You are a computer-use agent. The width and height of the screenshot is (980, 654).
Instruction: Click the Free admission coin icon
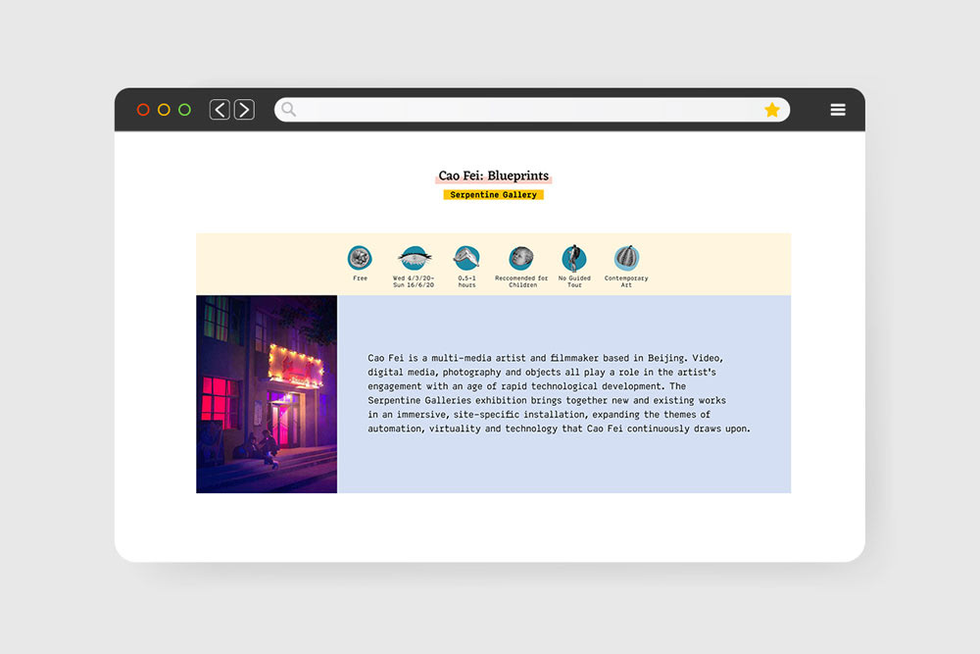(360, 258)
